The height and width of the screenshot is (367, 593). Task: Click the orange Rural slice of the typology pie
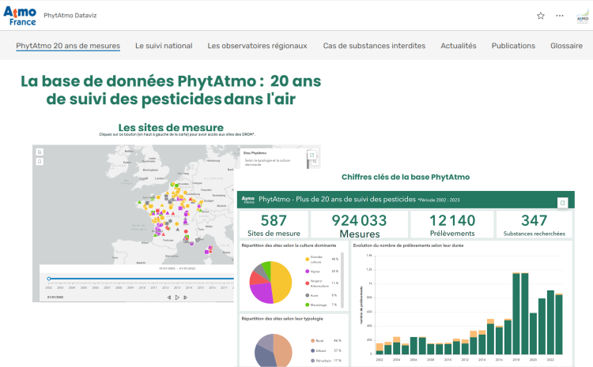[x=284, y=350]
